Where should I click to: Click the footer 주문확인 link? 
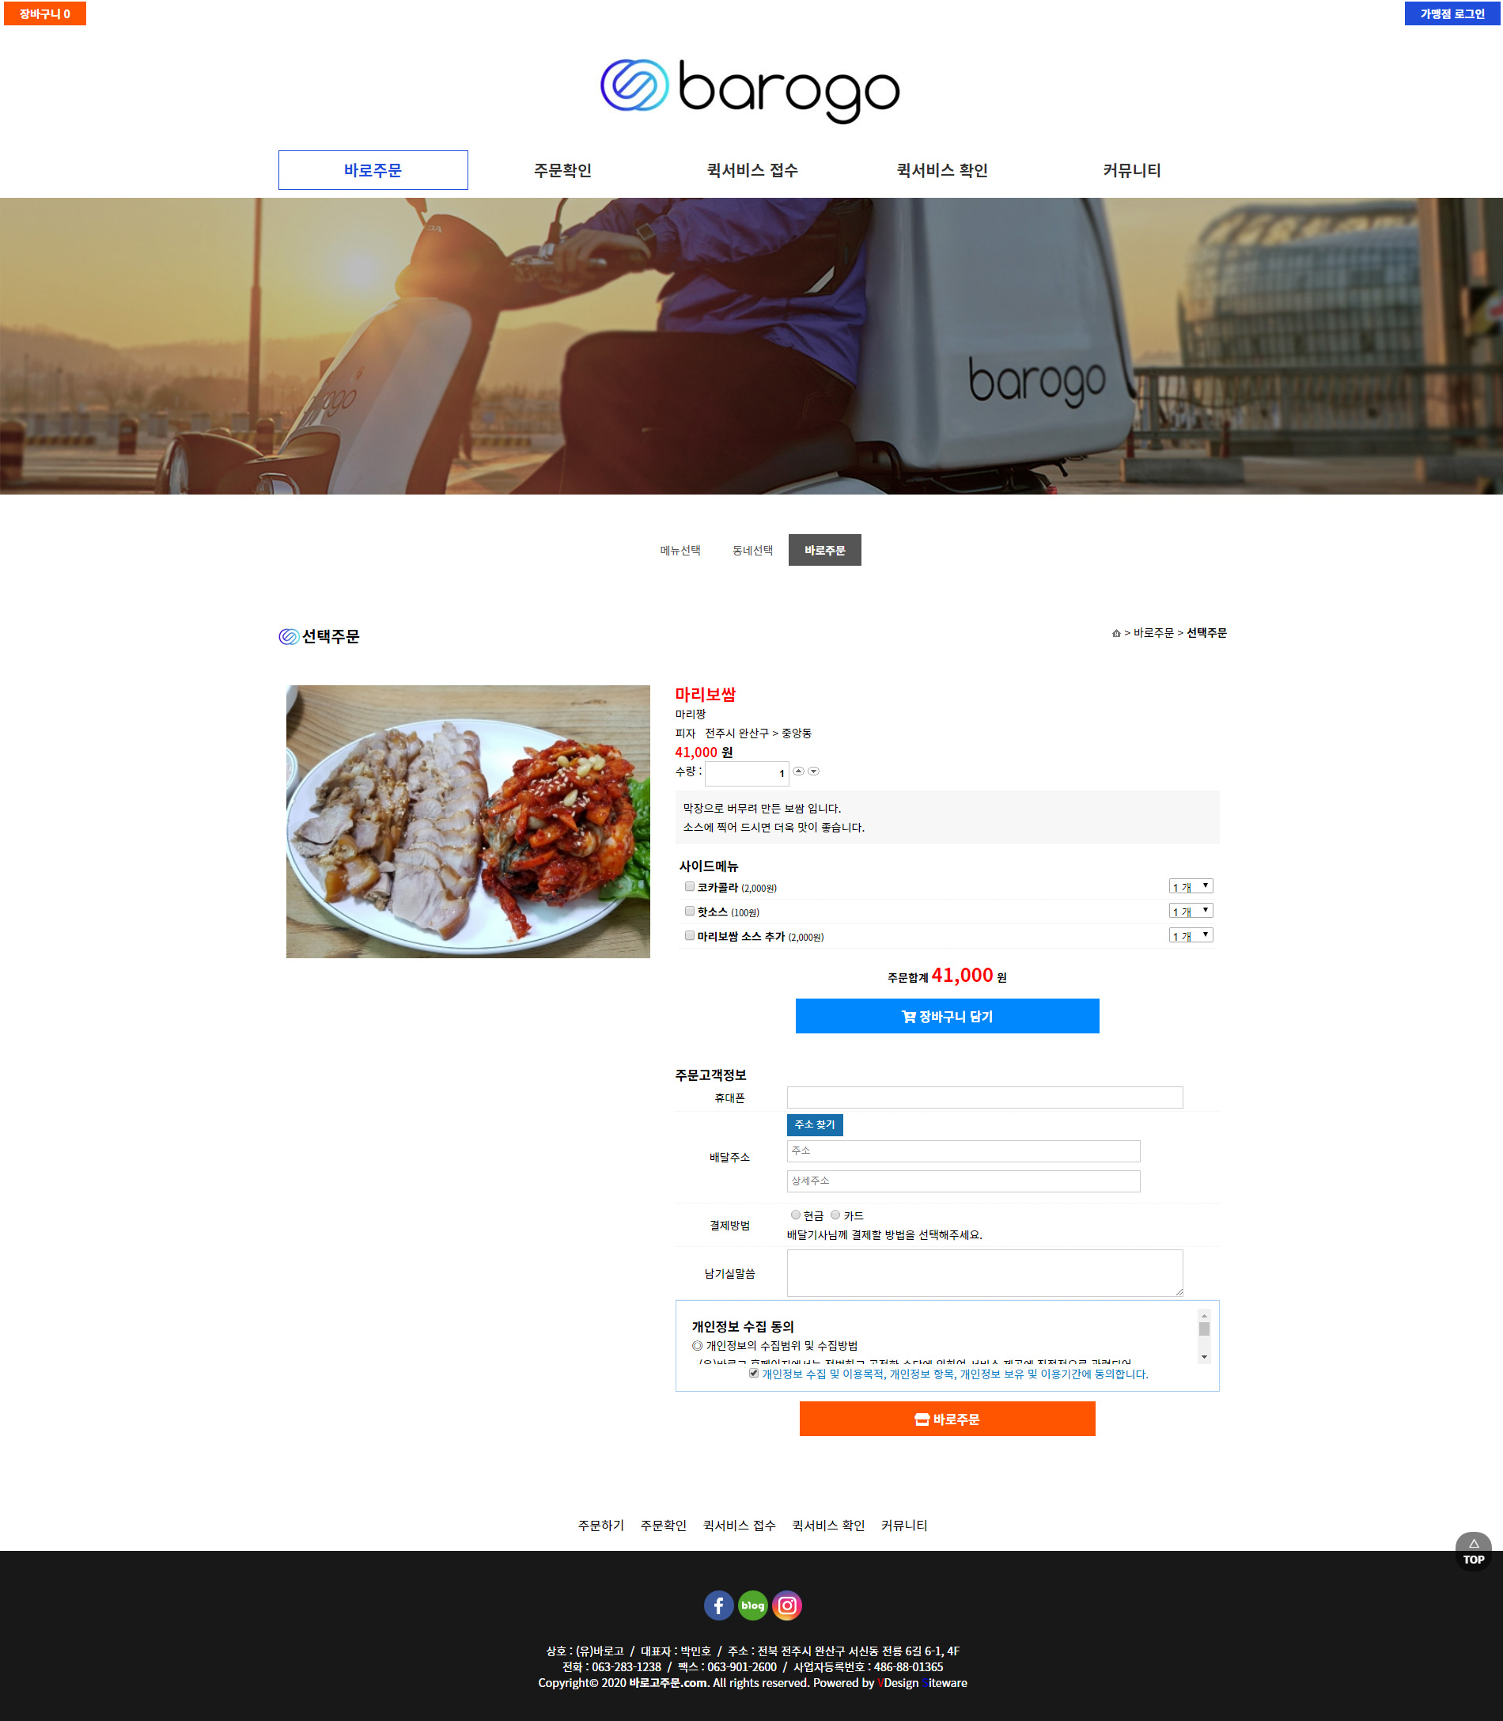pyautogui.click(x=664, y=1526)
